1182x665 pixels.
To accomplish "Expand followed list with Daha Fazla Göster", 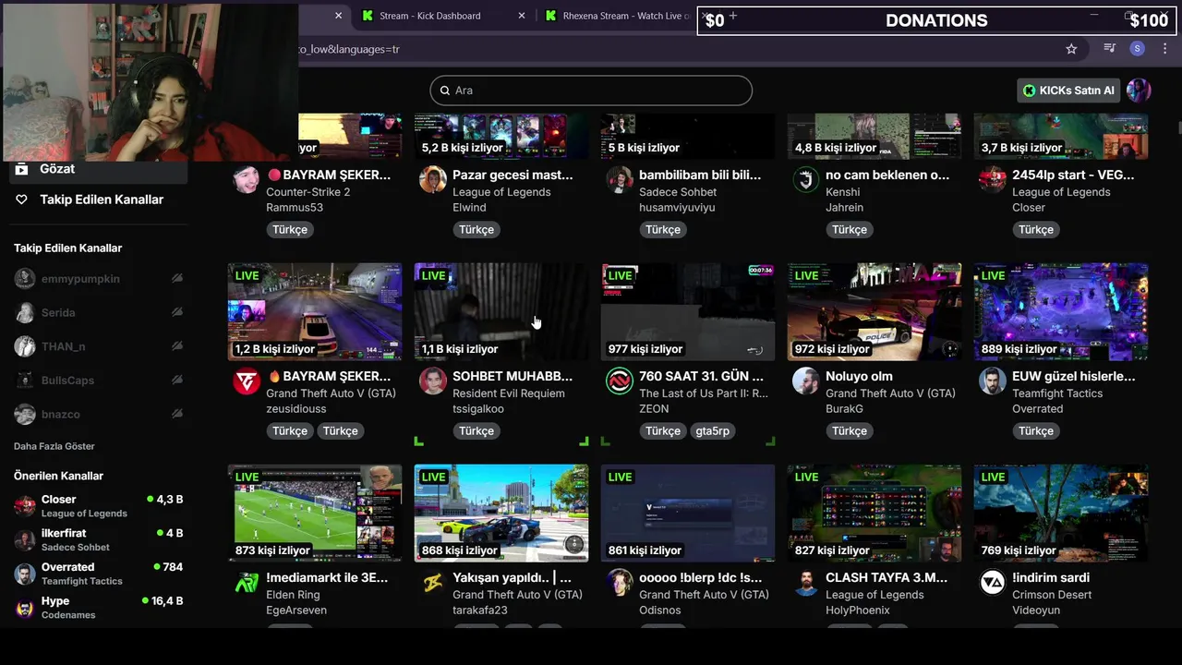I will click(54, 446).
